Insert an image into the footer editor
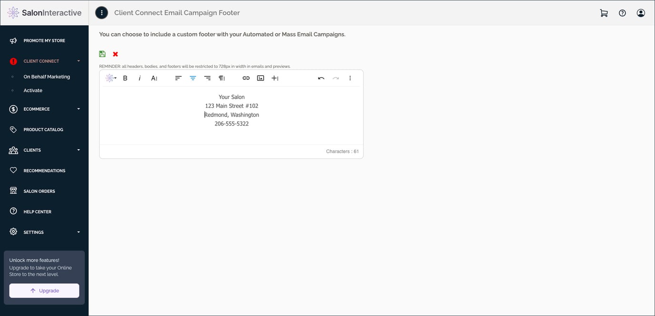Image resolution: width=655 pixels, height=316 pixels. (260, 77)
